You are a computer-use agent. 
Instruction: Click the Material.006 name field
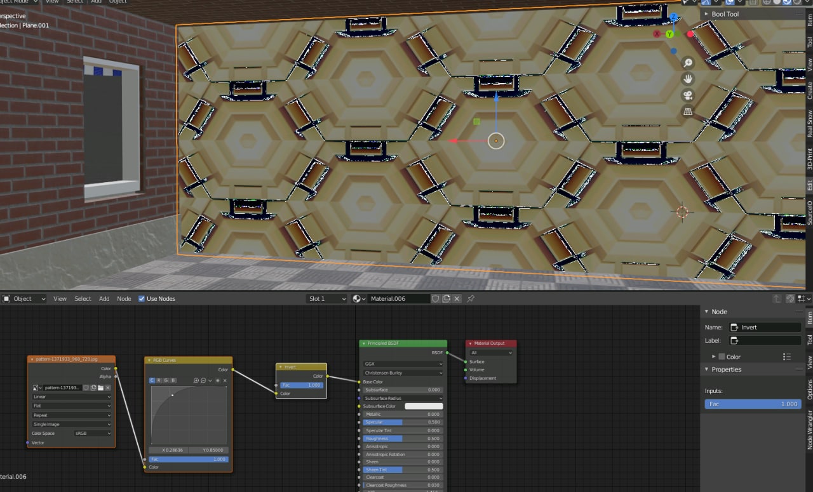[398, 298]
